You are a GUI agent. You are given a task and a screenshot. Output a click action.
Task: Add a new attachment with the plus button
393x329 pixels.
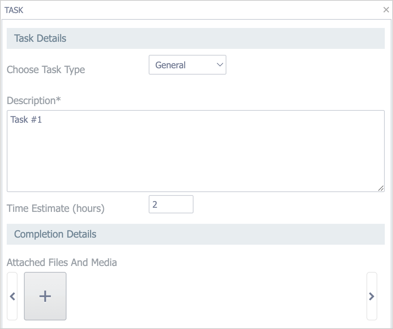click(45, 296)
